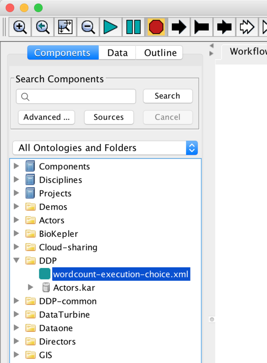
Task: Click the Zoom Fit icon
Action: (65, 27)
